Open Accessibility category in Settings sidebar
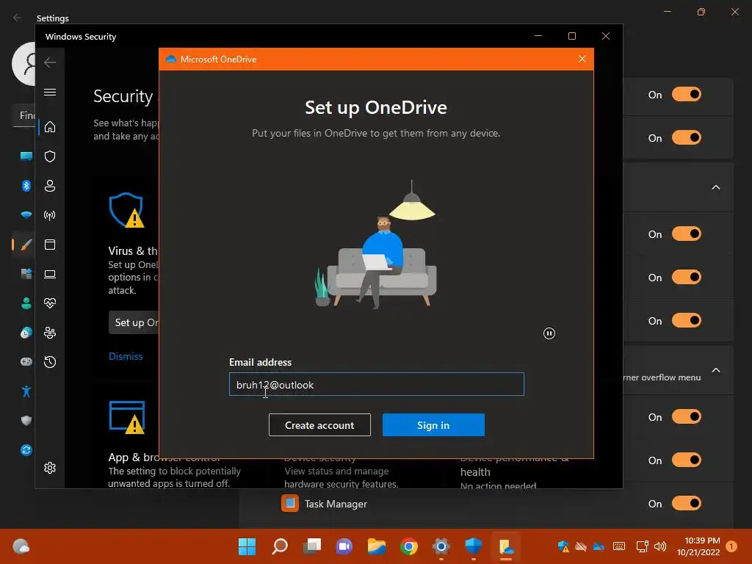The width and height of the screenshot is (752, 564). tap(26, 391)
